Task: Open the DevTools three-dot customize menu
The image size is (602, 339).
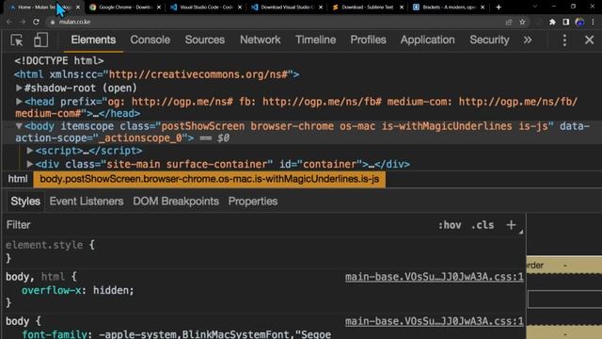Action: [564, 40]
